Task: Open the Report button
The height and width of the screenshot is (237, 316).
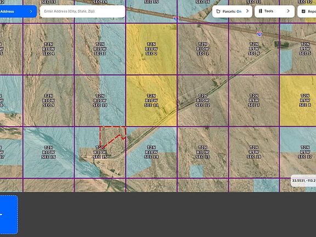Action: (307, 12)
